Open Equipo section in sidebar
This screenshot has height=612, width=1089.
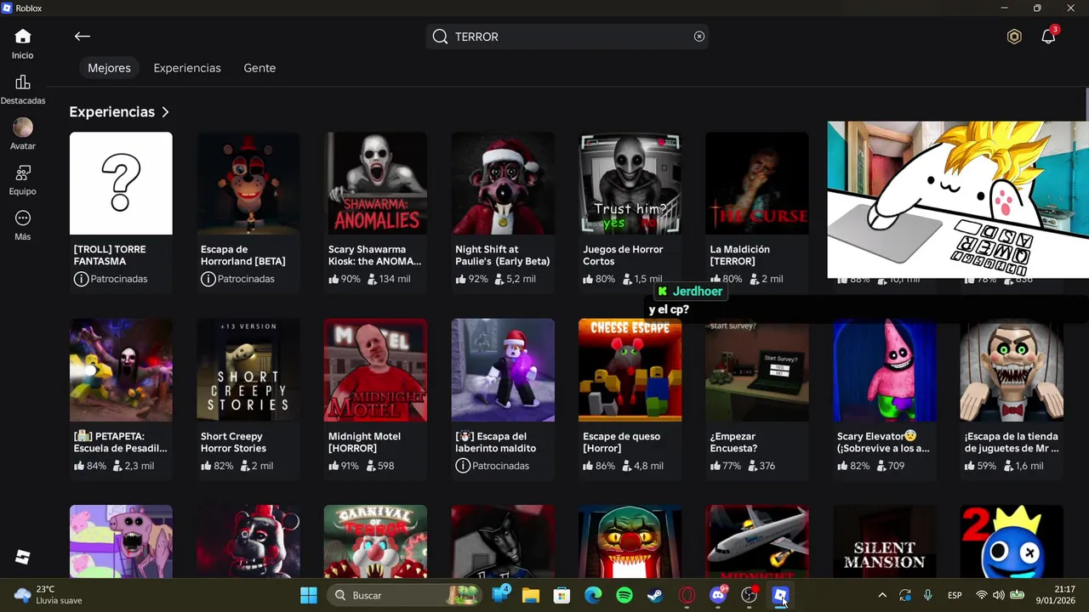click(x=23, y=180)
